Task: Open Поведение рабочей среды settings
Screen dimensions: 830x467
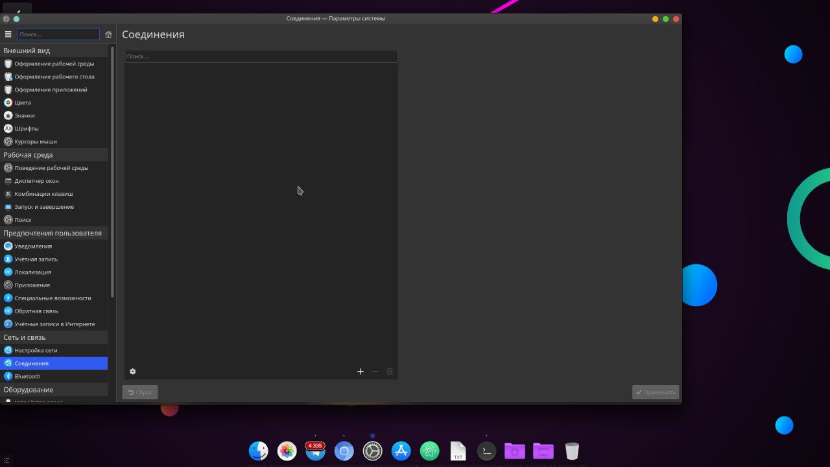Action: [54, 168]
